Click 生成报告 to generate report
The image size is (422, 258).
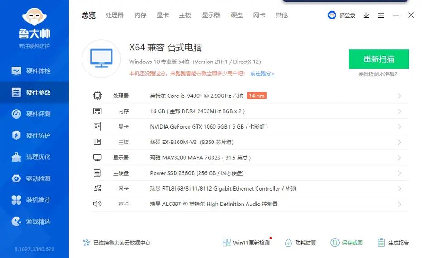point(393,243)
